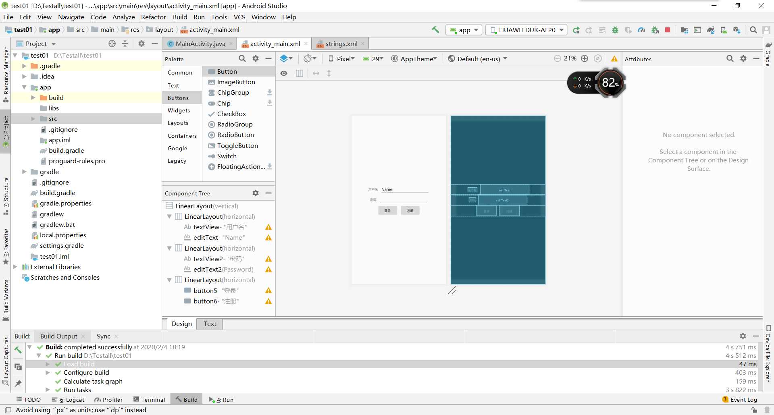Click the Name field in design preview
This screenshot has height=415, width=774.
(404, 189)
